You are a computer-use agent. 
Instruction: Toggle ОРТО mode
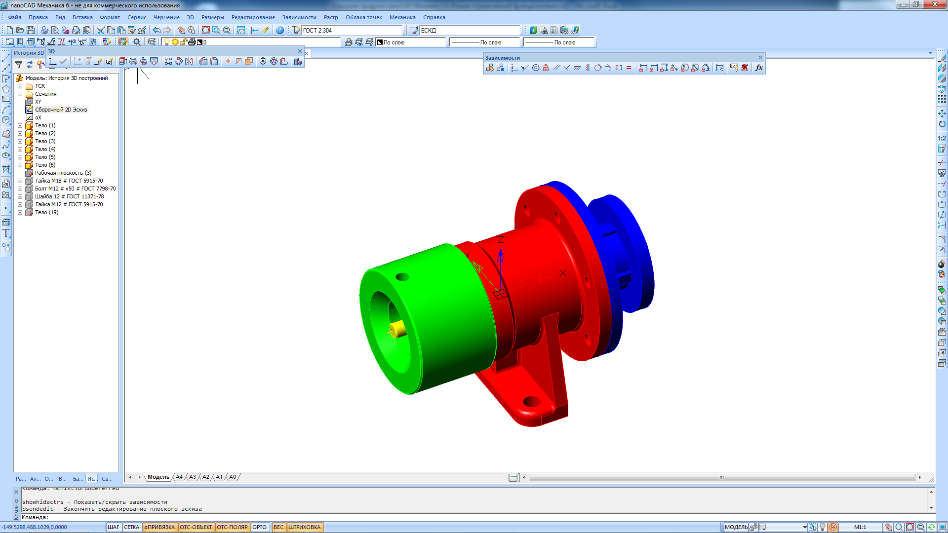pos(259,527)
